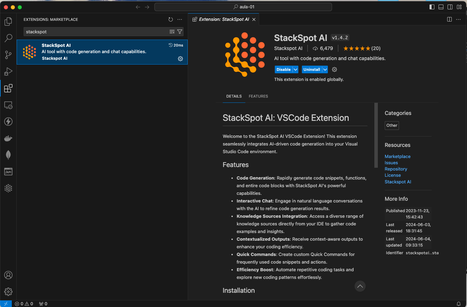Viewport: 467px width, 307px height.
Task: Open editor More Actions ellipsis
Action: coord(459,19)
